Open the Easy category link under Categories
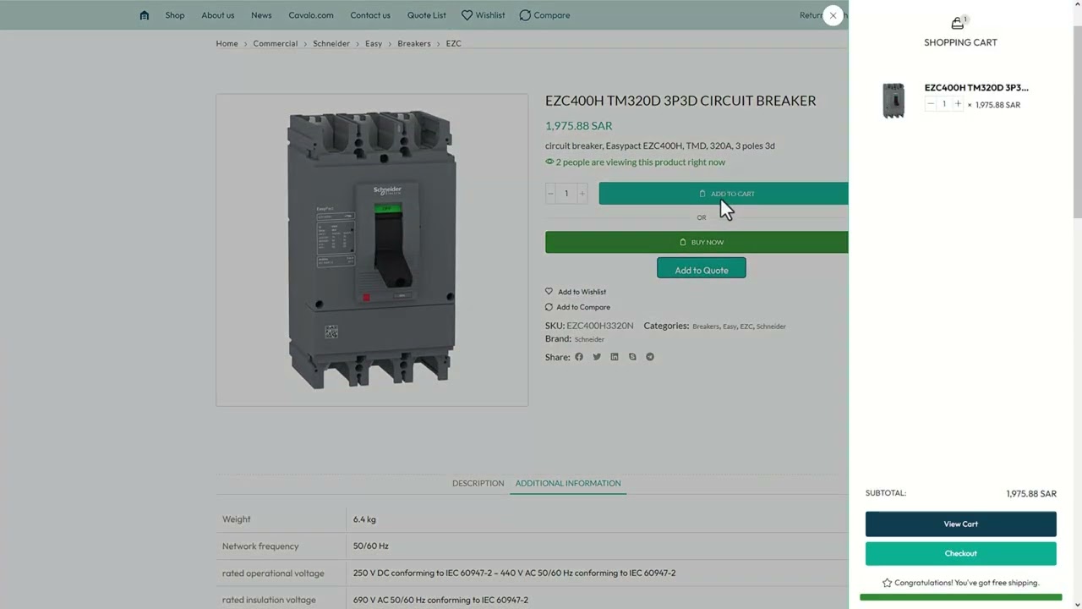The image size is (1082, 609). (x=730, y=326)
